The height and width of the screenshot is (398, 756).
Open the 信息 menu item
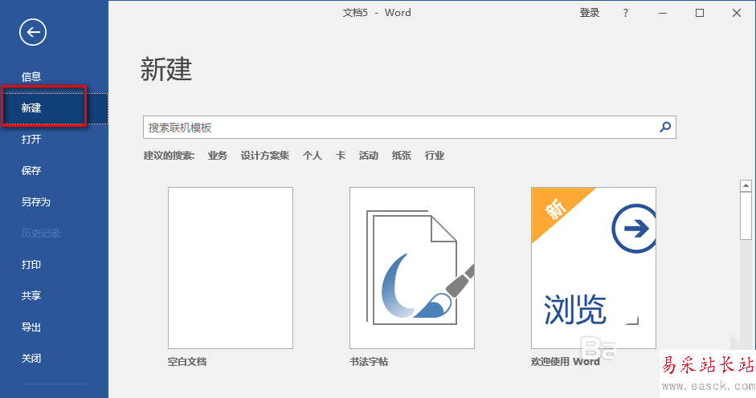click(31, 76)
